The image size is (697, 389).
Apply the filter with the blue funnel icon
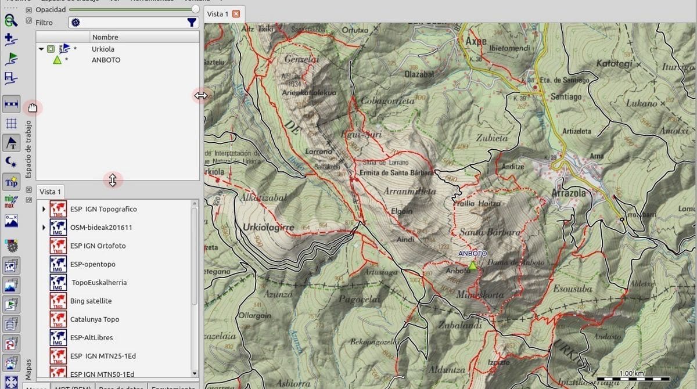[x=192, y=21]
